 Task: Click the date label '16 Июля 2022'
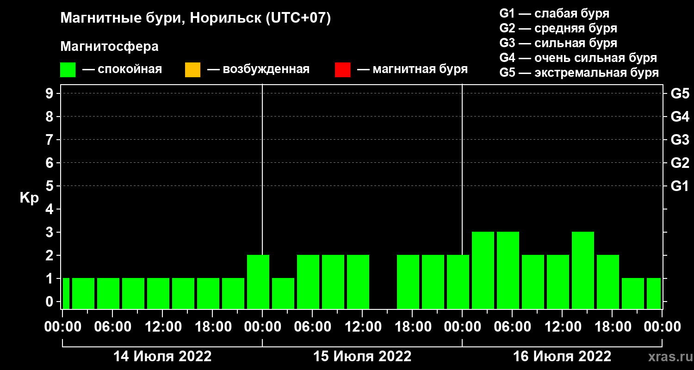click(562, 357)
